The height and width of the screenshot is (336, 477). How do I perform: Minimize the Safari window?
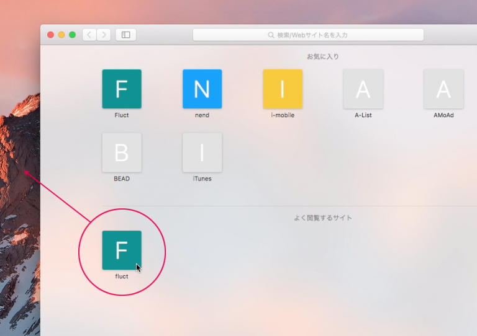(x=61, y=35)
